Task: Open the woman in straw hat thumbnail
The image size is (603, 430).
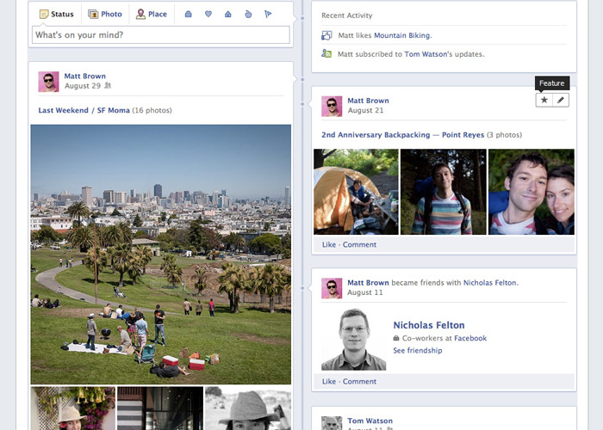Action: [72, 408]
